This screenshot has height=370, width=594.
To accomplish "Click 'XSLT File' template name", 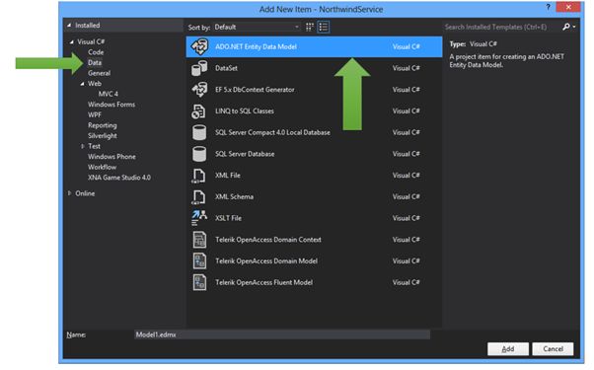I will [228, 218].
